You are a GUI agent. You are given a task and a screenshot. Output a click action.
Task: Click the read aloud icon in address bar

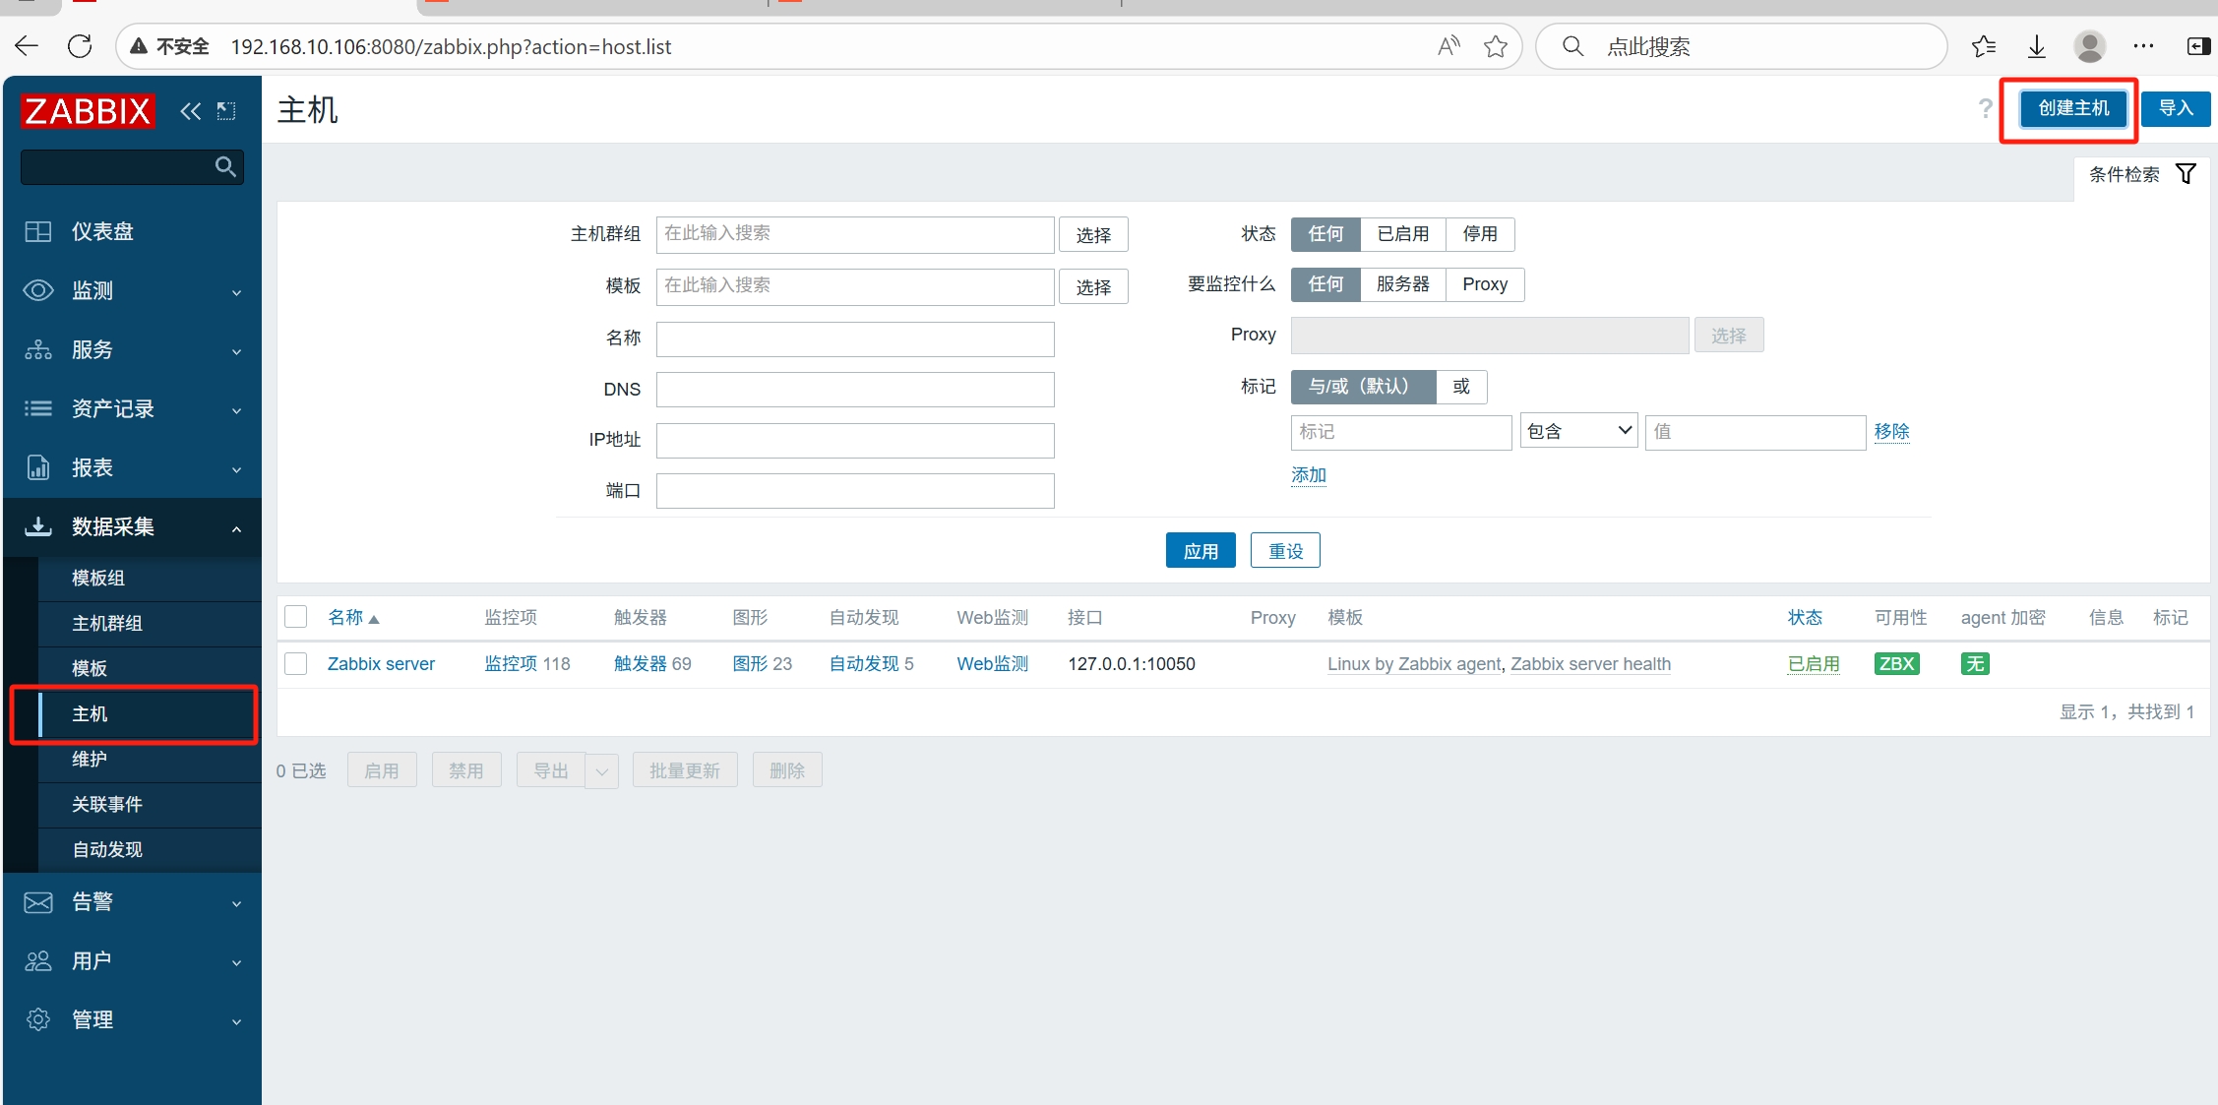pyautogui.click(x=1448, y=46)
